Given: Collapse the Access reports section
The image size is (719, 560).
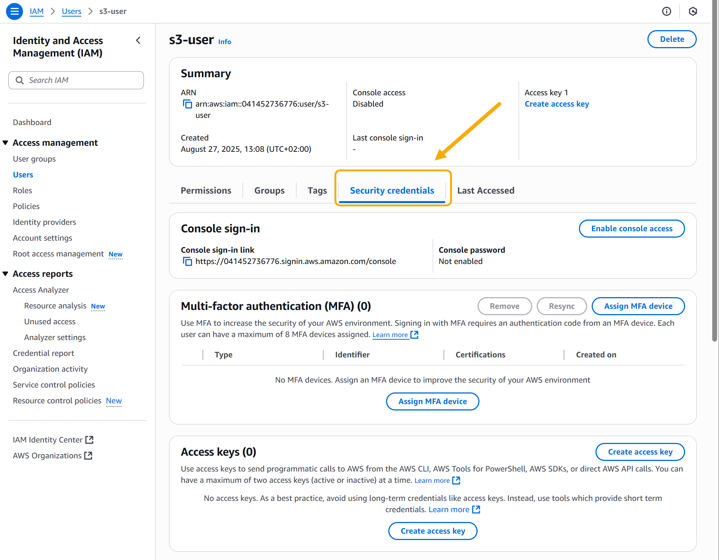Looking at the screenshot, I should (x=6, y=274).
